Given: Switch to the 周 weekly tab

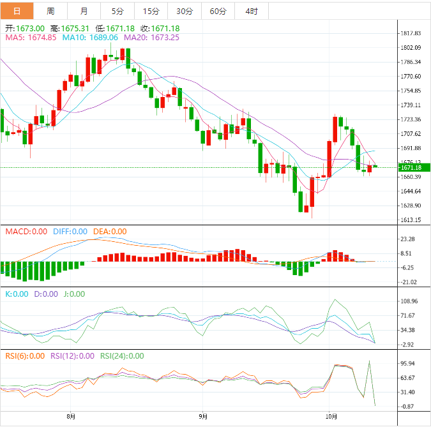Looking at the screenshot, I should pos(50,11).
